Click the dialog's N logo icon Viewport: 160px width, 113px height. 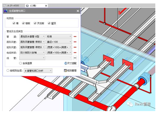point(6,11)
